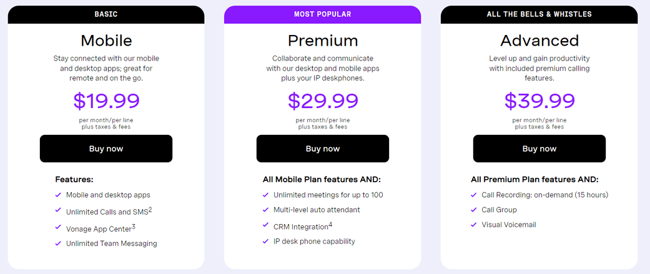Select the BASIC plan header banner
Image resolution: width=650 pixels, height=274 pixels.
click(x=106, y=14)
